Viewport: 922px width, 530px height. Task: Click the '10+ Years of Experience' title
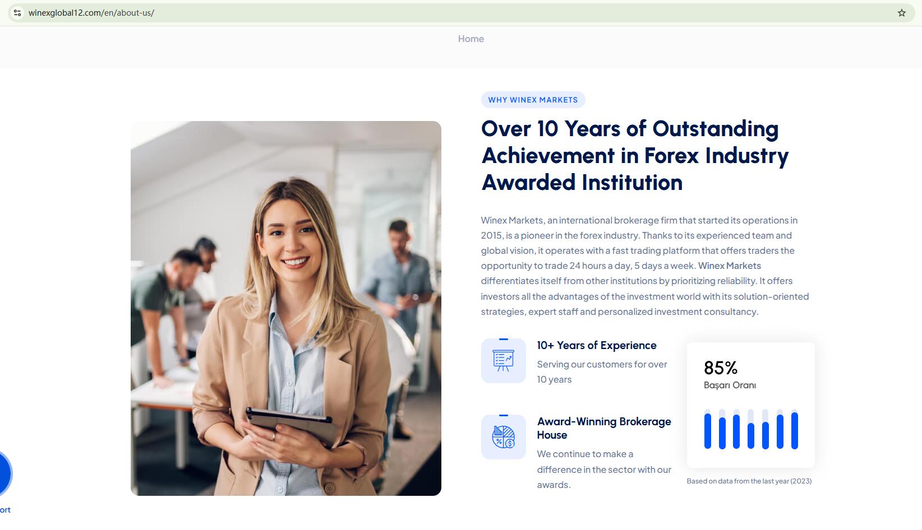pos(597,346)
